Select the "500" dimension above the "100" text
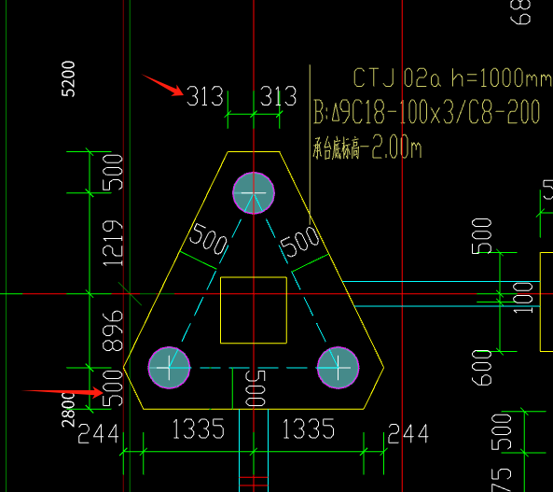 [x=482, y=236]
